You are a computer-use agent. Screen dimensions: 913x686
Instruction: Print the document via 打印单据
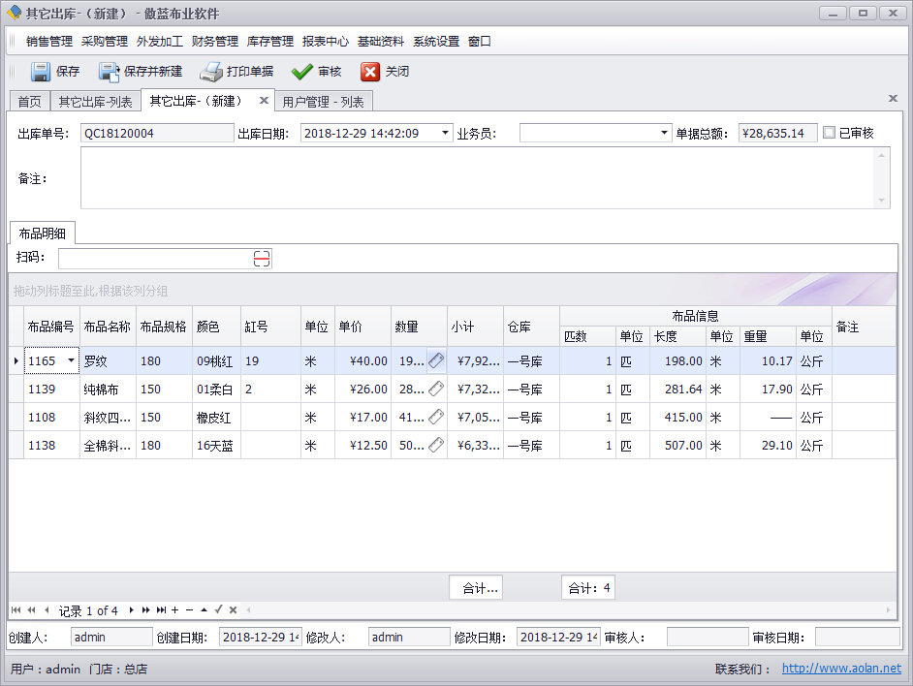point(211,72)
